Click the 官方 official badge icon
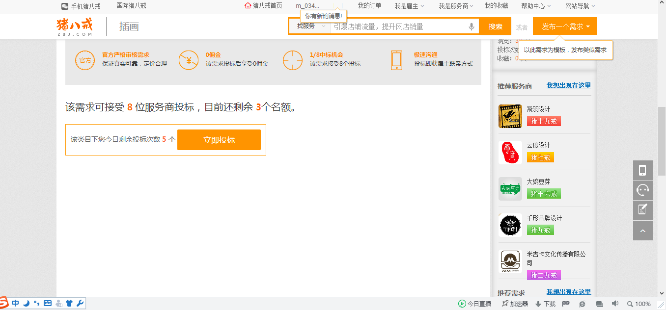 pyautogui.click(x=85, y=60)
